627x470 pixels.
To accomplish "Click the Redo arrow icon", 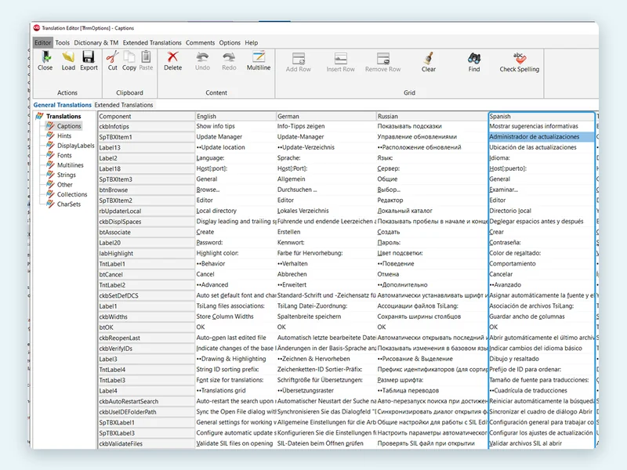I will click(x=229, y=57).
